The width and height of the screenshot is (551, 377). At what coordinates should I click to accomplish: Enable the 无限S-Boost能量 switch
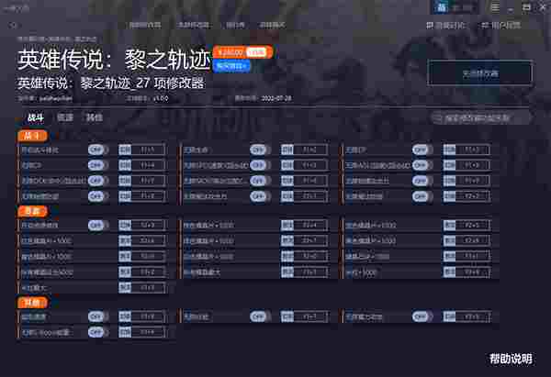point(98,332)
